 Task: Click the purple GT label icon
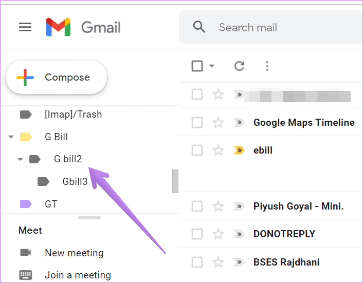tap(26, 204)
